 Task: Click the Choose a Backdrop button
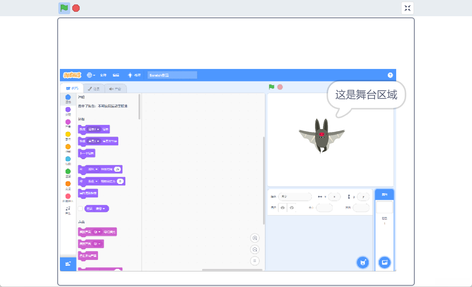385,262
